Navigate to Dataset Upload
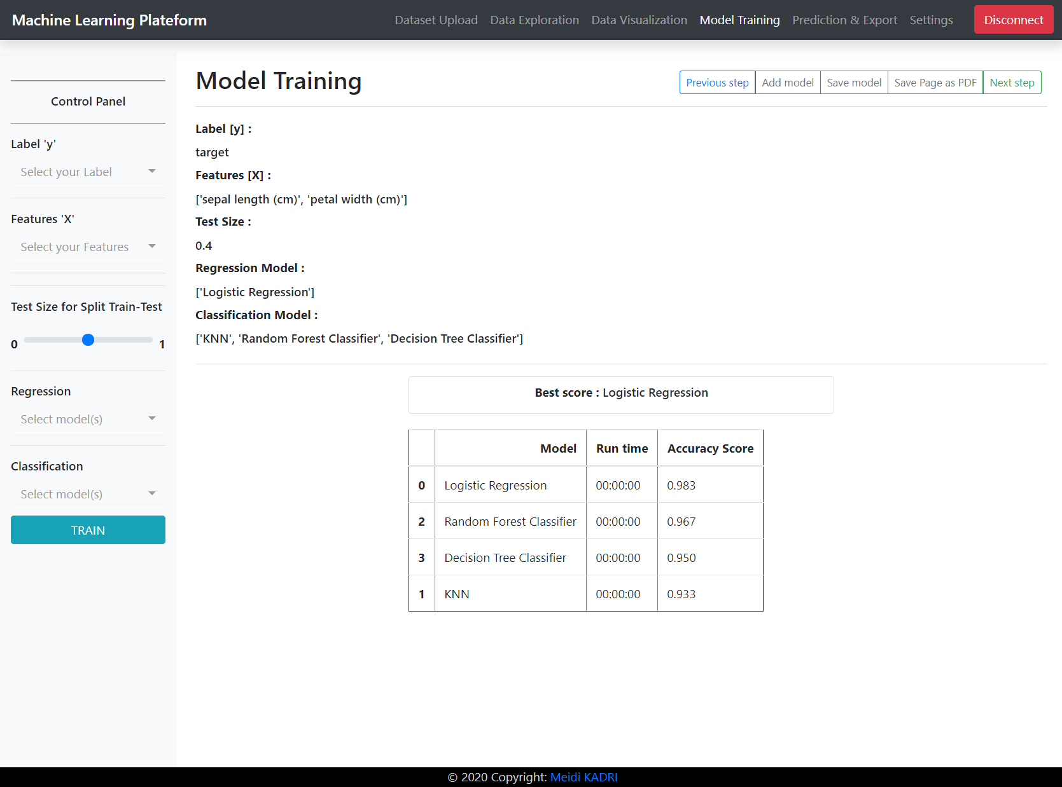 pyautogui.click(x=436, y=20)
